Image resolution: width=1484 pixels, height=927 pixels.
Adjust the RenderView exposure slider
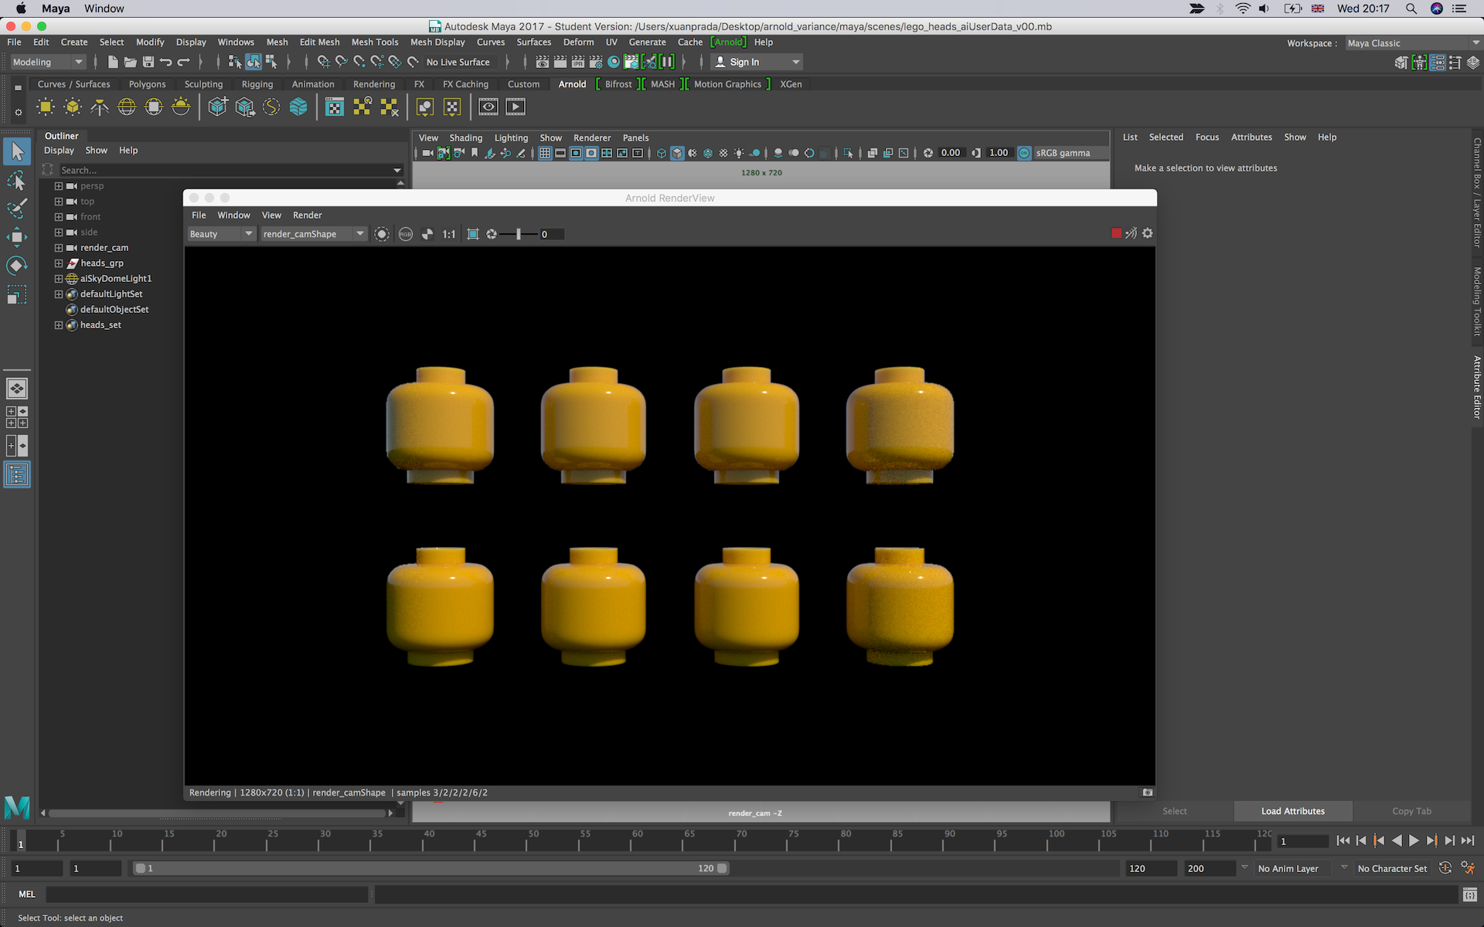[518, 234]
